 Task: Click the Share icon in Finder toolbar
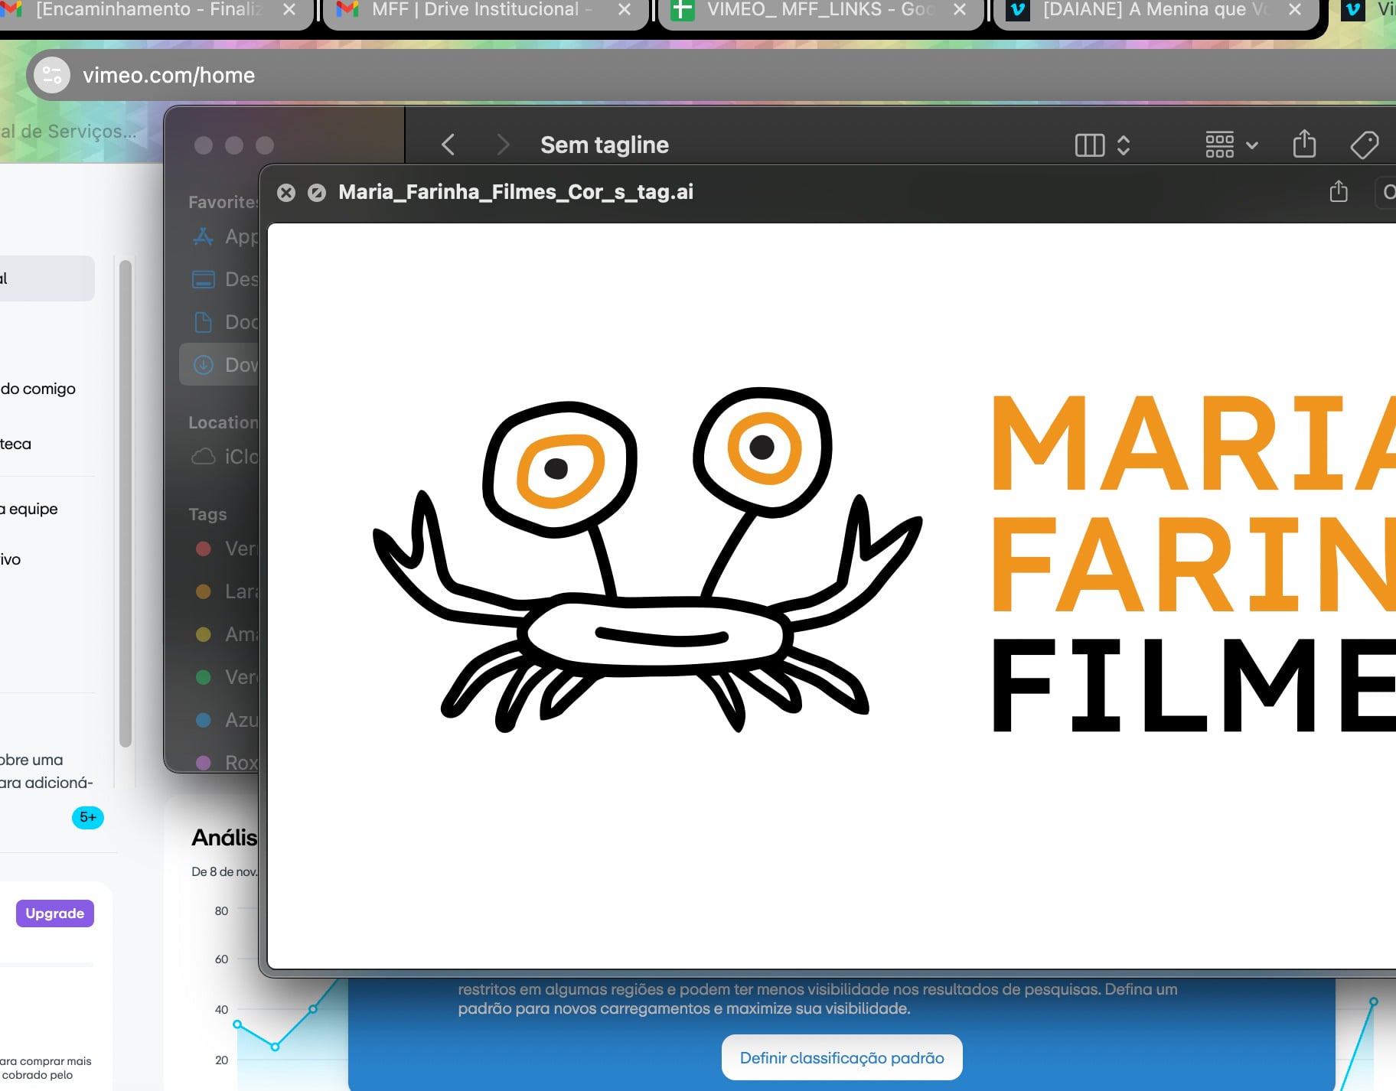coord(1304,144)
